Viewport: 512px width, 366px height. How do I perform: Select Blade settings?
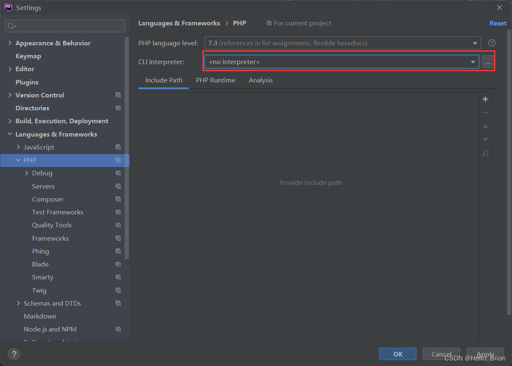40,264
